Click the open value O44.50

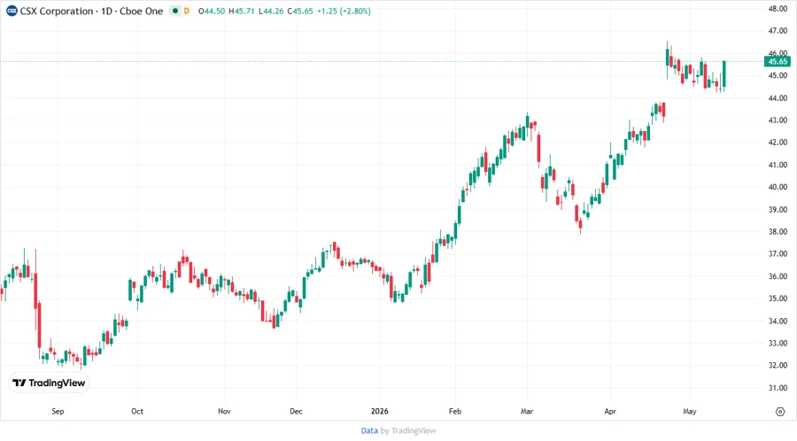(212, 12)
